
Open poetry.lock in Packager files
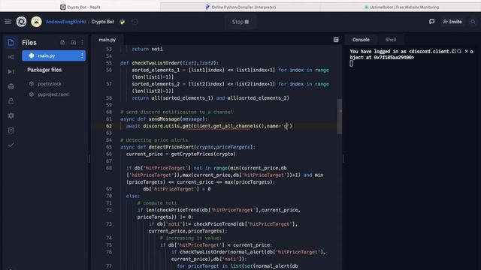click(x=50, y=83)
